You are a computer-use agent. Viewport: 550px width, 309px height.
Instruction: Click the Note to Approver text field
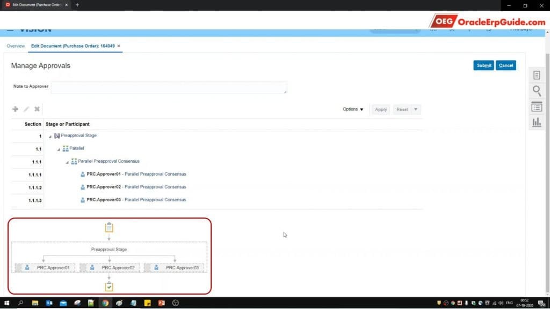tap(168, 87)
